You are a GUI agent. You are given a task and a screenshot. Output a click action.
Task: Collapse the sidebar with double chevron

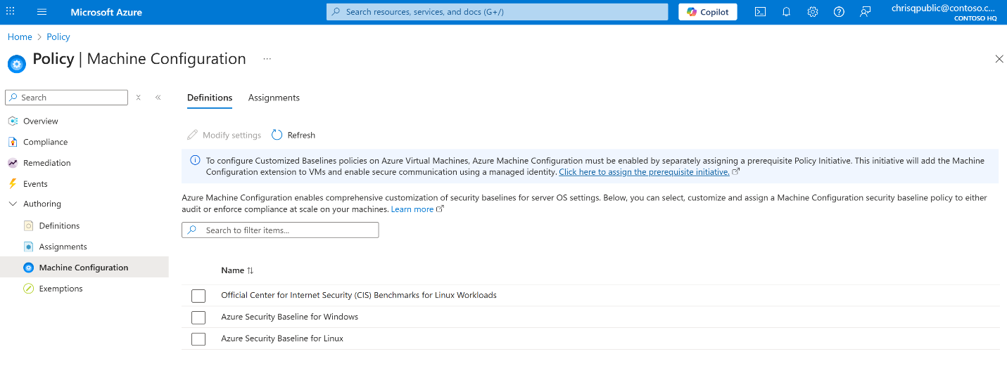[x=158, y=98]
